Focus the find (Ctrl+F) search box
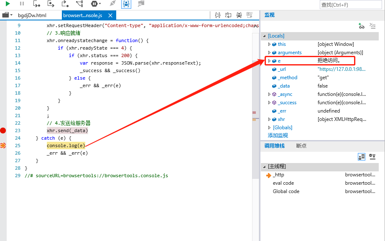 tap(351, 5)
